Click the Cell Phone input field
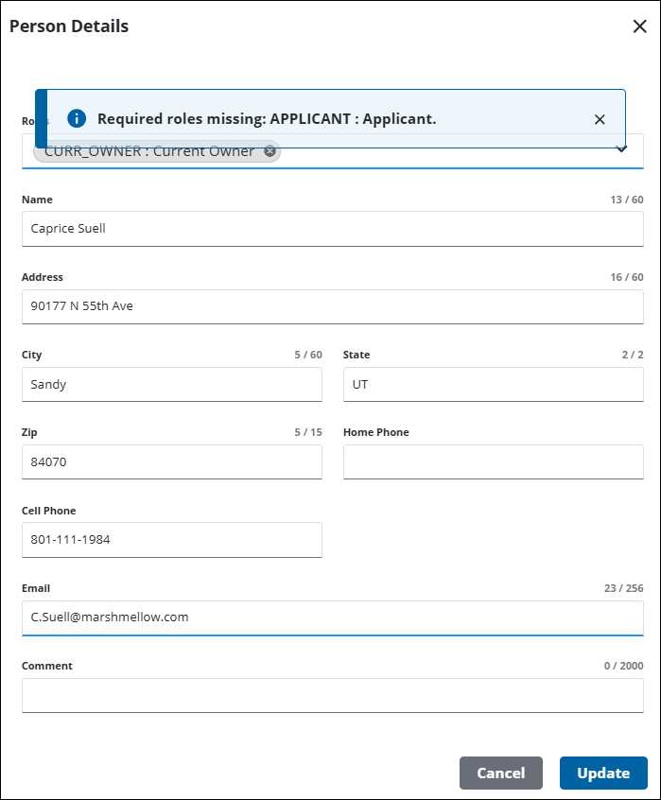661x800 pixels. (x=172, y=540)
